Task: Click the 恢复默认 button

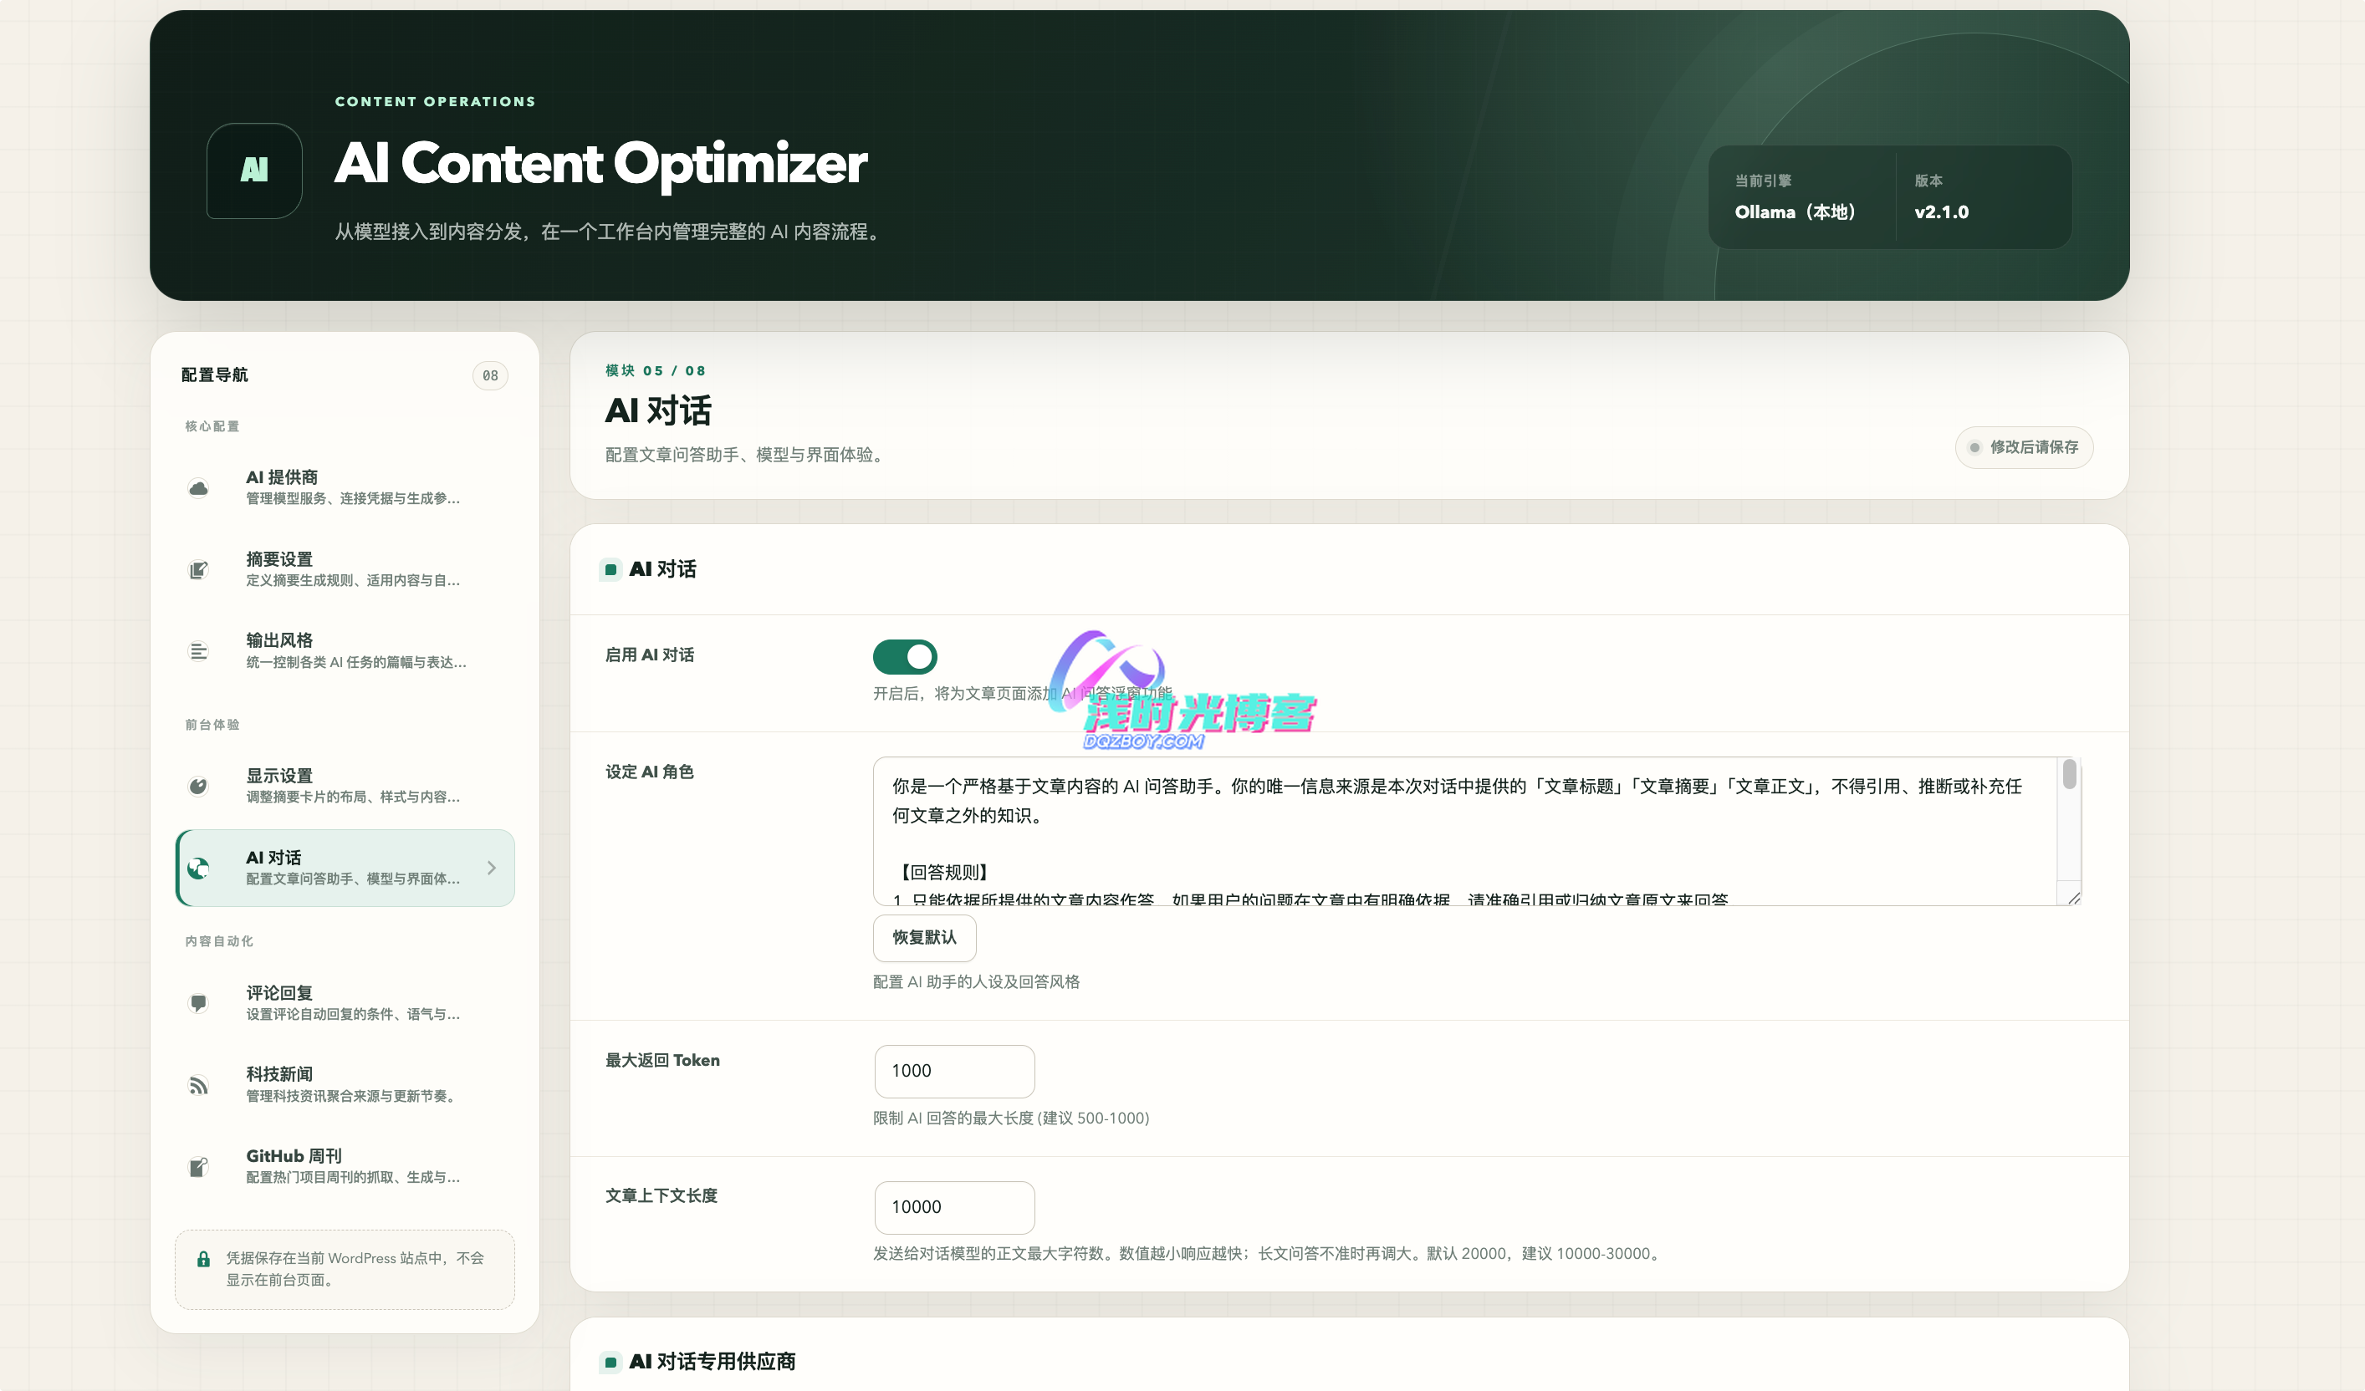Action: (x=924, y=938)
